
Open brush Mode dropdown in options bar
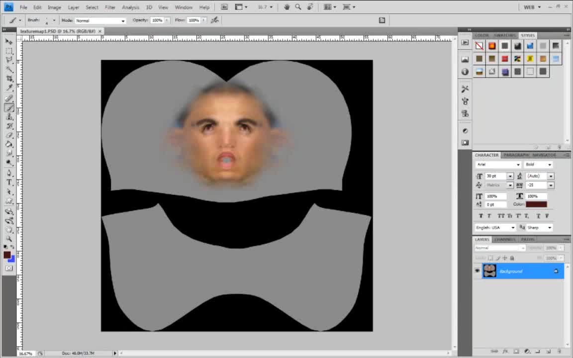coord(100,21)
